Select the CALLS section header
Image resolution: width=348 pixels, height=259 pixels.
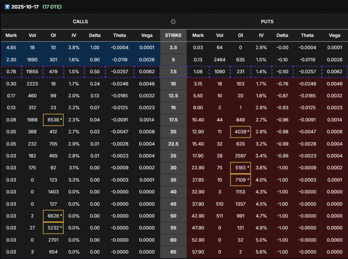click(x=80, y=22)
